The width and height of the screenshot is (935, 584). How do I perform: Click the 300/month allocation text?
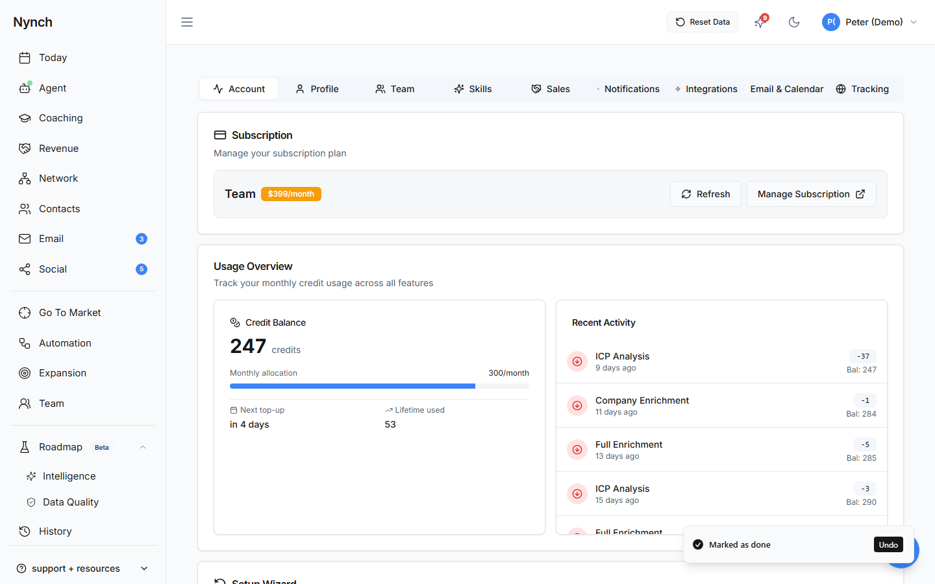[x=508, y=373]
